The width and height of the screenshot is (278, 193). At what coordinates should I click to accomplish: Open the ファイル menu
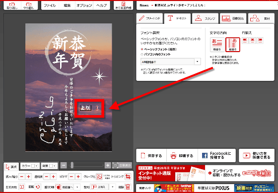coord(50,5)
